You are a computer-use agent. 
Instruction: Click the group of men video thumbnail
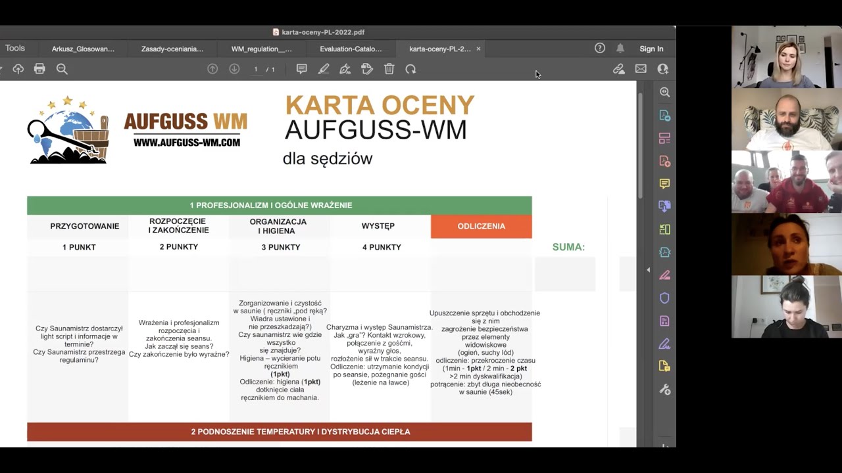coord(787,182)
